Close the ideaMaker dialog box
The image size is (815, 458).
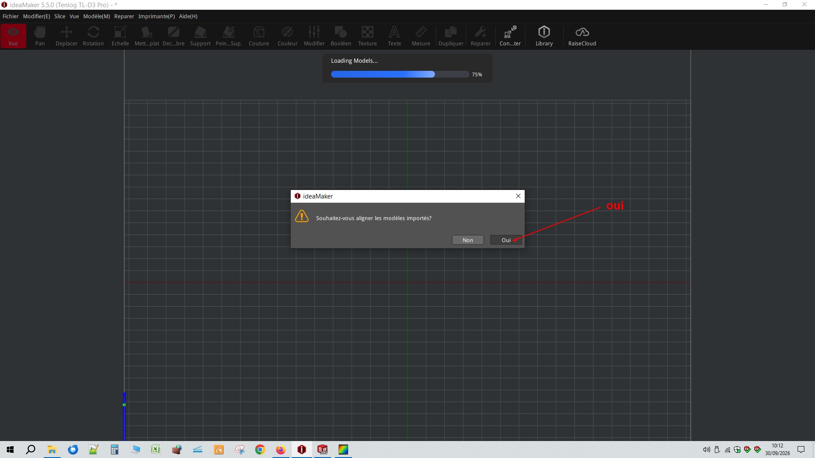pos(518,196)
